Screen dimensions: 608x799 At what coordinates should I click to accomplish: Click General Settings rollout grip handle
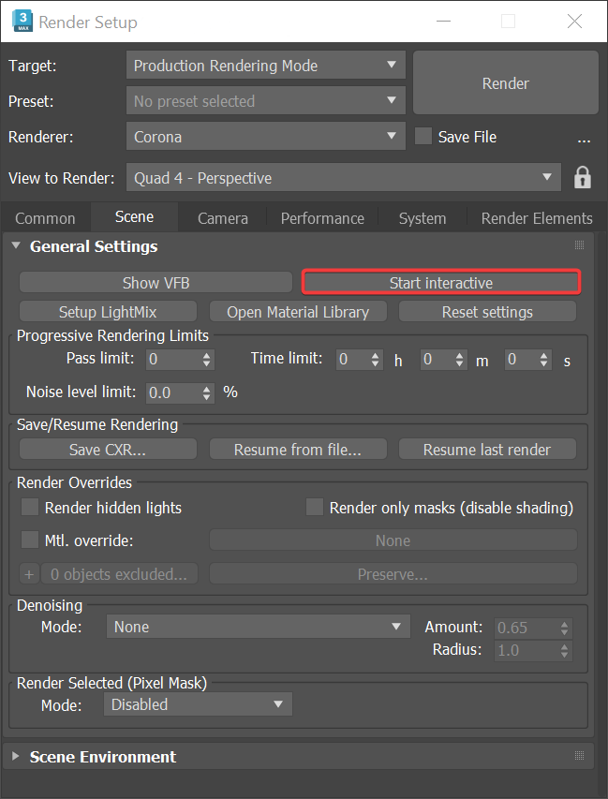click(580, 245)
